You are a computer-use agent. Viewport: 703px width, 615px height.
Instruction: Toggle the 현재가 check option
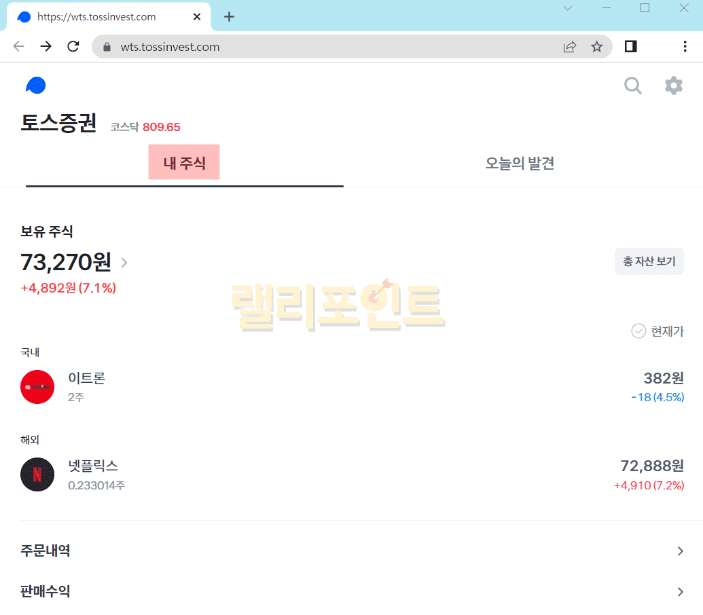coord(638,331)
